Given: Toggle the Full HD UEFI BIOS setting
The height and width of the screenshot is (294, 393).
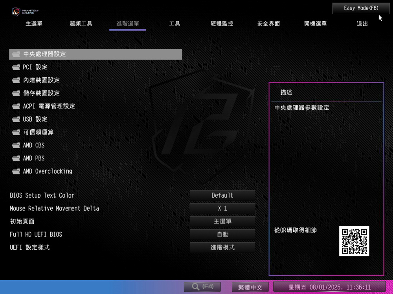Looking at the screenshot, I should point(222,234).
